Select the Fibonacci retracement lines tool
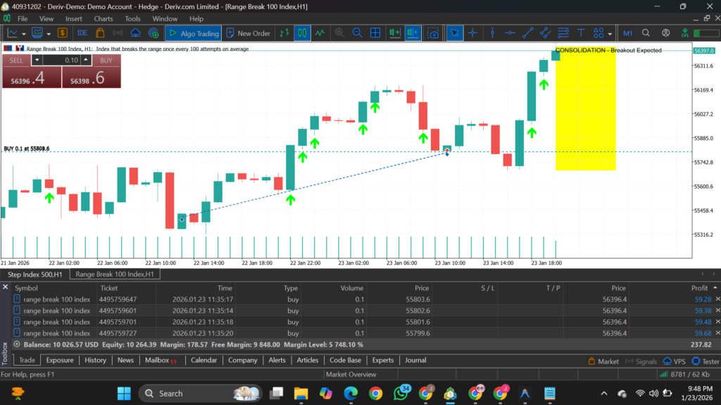721x405 pixels. pyautogui.click(x=563, y=33)
